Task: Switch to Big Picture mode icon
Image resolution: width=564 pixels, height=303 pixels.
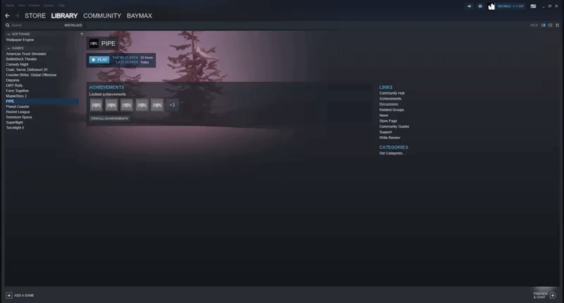Action: pos(534,6)
